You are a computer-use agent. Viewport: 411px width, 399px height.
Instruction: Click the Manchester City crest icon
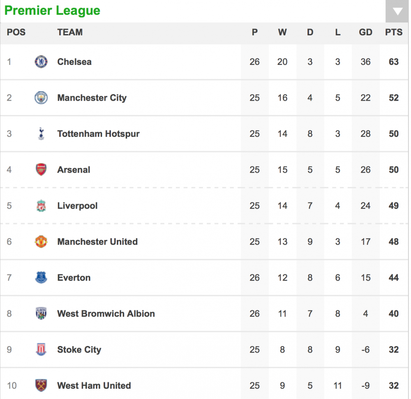point(41,98)
